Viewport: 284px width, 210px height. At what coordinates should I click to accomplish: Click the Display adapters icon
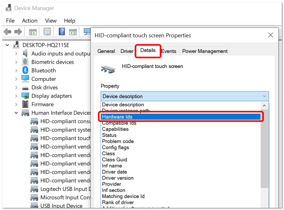pyautogui.click(x=25, y=96)
